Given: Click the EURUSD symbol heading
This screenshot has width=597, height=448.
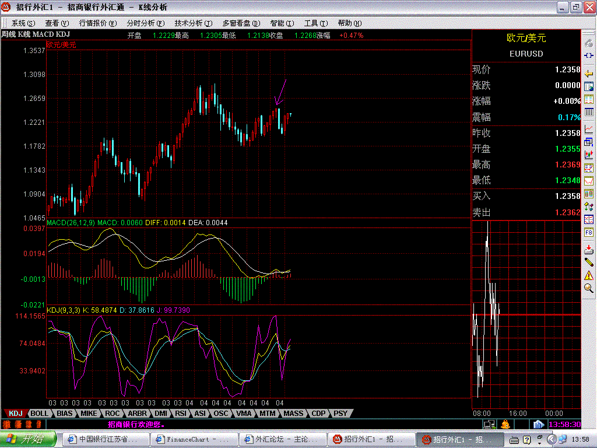Looking at the screenshot, I should (x=526, y=54).
